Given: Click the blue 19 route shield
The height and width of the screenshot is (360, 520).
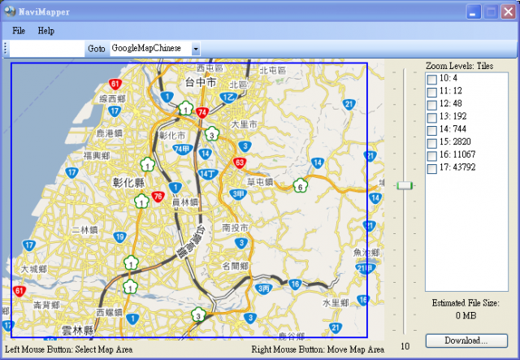Looking at the screenshot, I should click(119, 237).
